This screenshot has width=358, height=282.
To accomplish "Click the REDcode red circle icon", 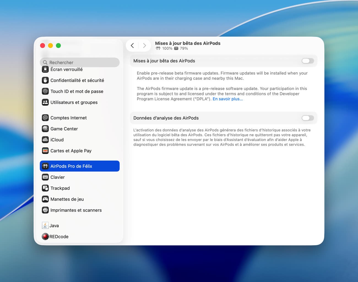I will [45, 236].
